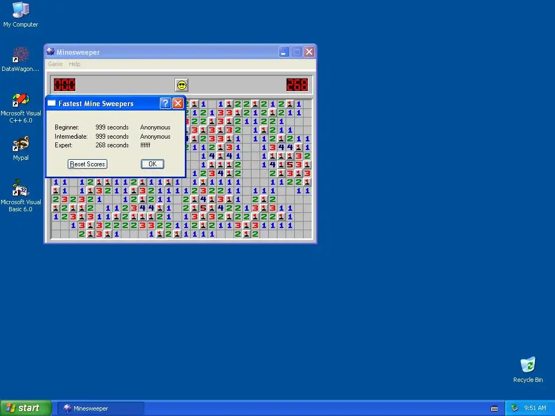
Task: Open the My Computer desktop icon
Action: (x=21, y=15)
